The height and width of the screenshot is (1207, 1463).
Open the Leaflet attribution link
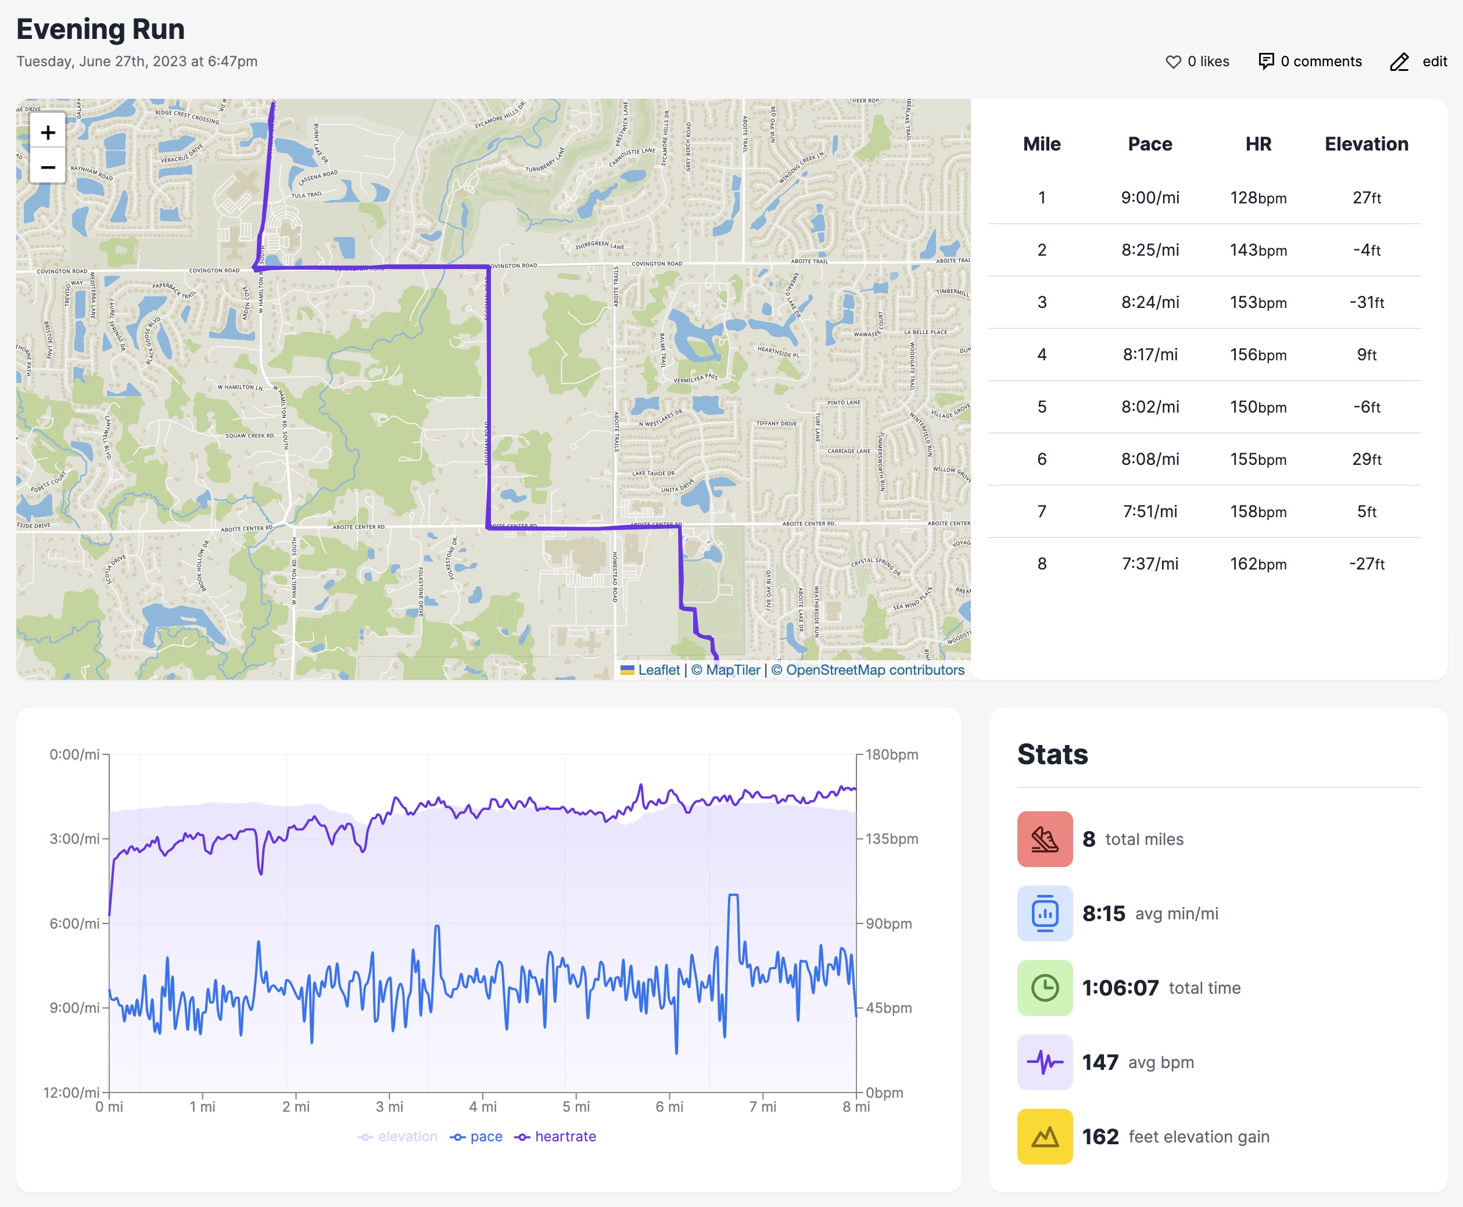point(658,669)
